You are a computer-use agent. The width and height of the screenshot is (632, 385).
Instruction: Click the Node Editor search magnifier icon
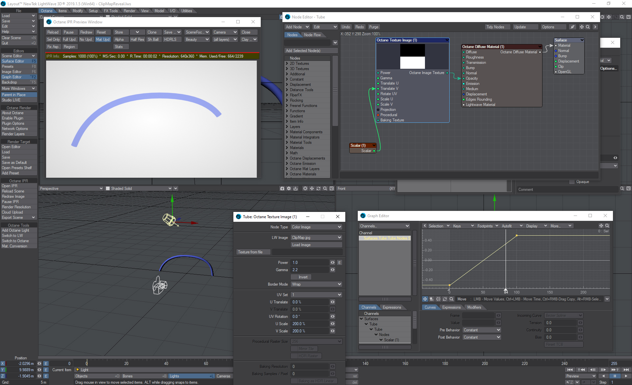pos(588,27)
